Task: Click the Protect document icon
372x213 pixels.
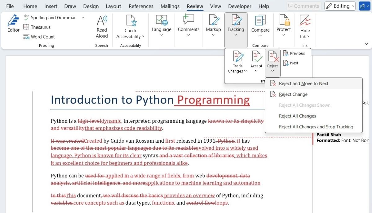Action: 284,20
